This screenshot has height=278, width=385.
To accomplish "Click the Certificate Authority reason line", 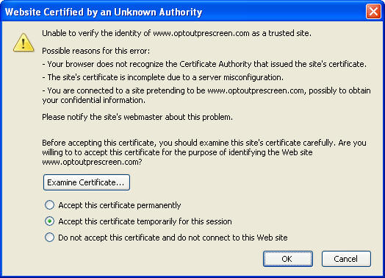I will [204, 64].
